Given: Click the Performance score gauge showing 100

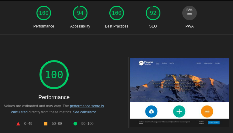Looking at the screenshot, I should pyautogui.click(x=44, y=13).
